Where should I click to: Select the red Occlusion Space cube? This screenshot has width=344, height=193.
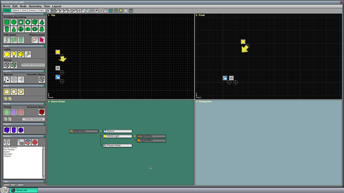click(x=42, y=112)
